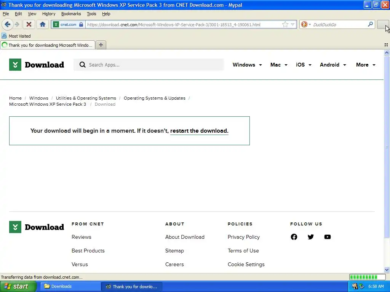Switch to Thank you for downlo... taskbar button
This screenshot has height=292, width=390.
132,287
